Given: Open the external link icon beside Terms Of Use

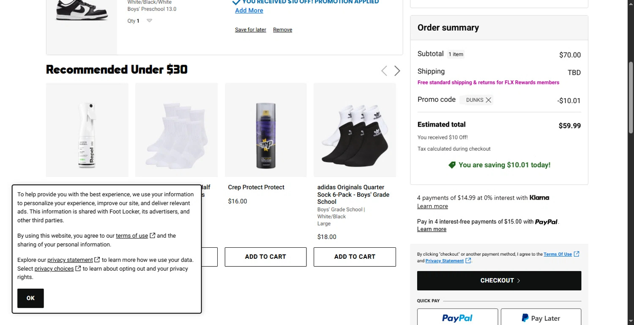Looking at the screenshot, I should 577,254.
